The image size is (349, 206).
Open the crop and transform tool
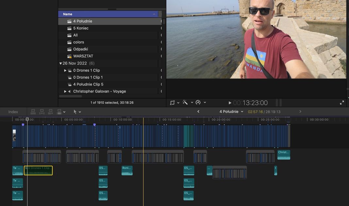[x=173, y=103]
